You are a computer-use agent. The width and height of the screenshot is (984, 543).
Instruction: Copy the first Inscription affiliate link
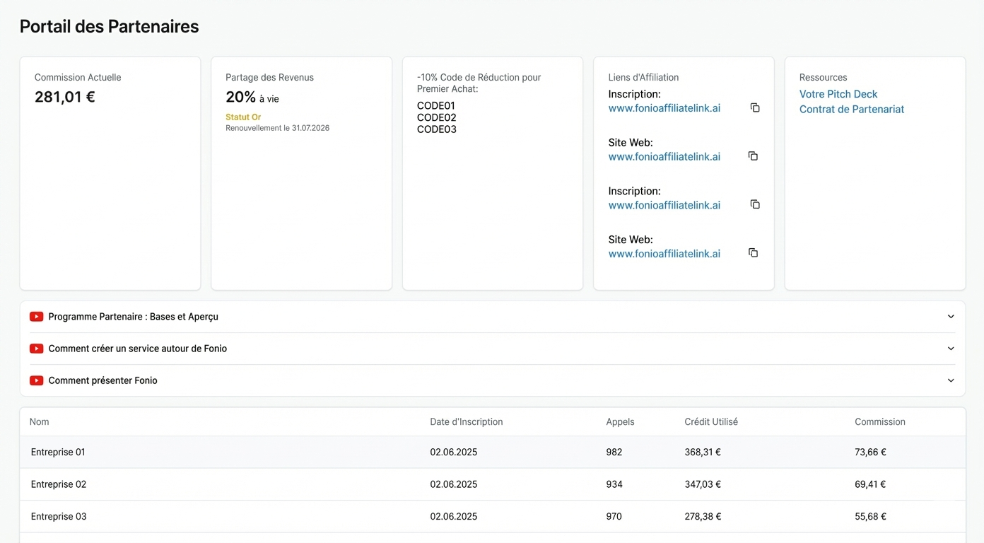click(x=755, y=107)
